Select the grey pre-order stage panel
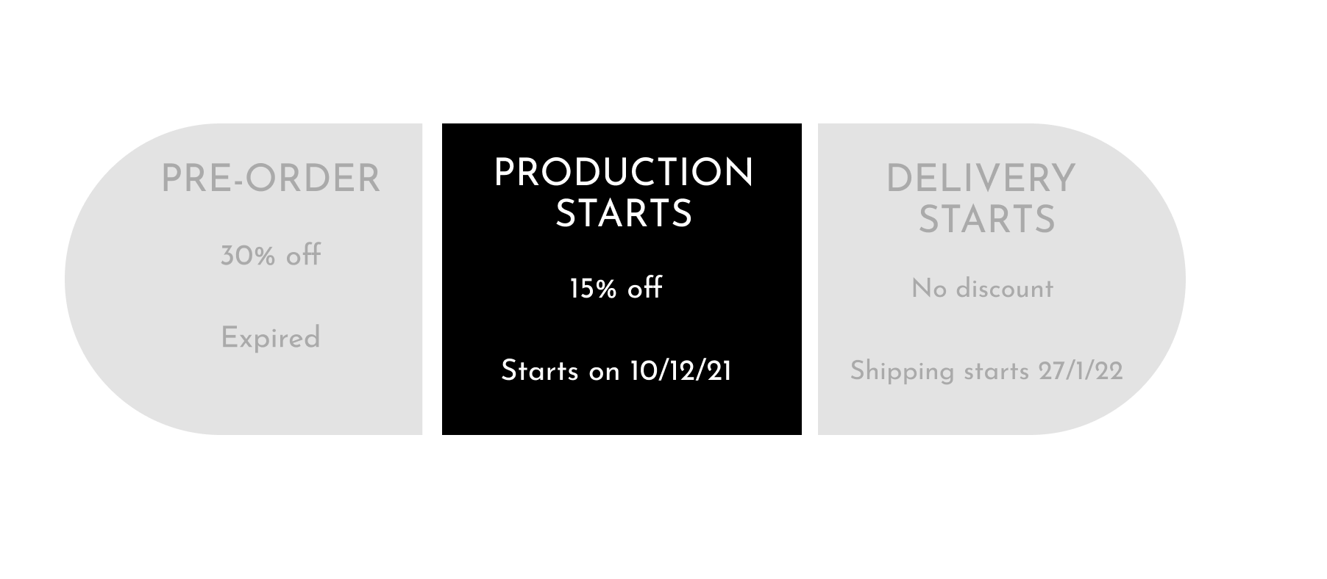The width and height of the screenshot is (1327, 579). [x=243, y=279]
